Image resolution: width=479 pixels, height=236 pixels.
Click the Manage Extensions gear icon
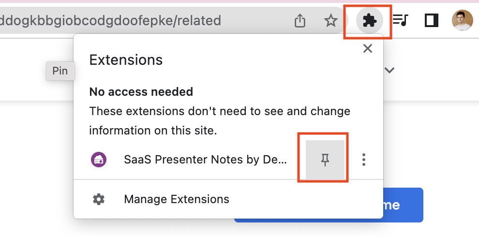coord(99,199)
